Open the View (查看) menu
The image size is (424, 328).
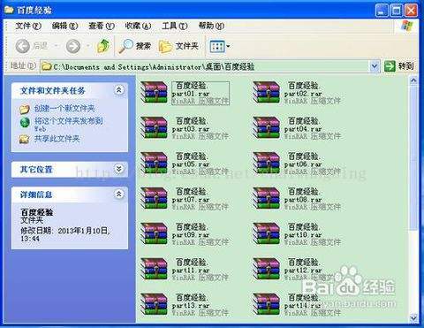point(102,26)
